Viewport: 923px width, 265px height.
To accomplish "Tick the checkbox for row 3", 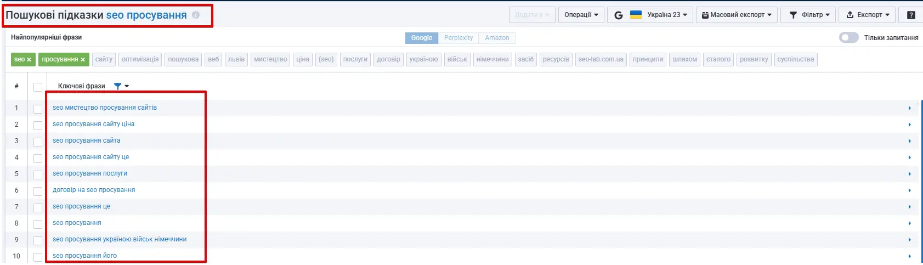I will (x=38, y=142).
